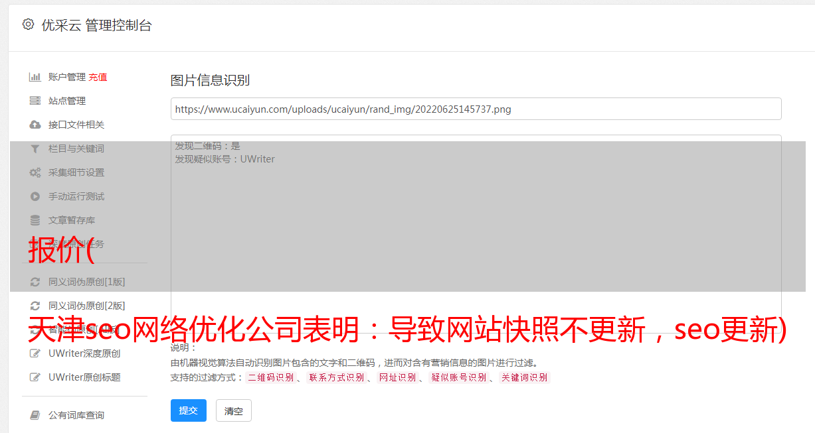The width and height of the screenshot is (815, 433).
Task: Open 公有词库查询 in sidebar
Action: point(76,415)
